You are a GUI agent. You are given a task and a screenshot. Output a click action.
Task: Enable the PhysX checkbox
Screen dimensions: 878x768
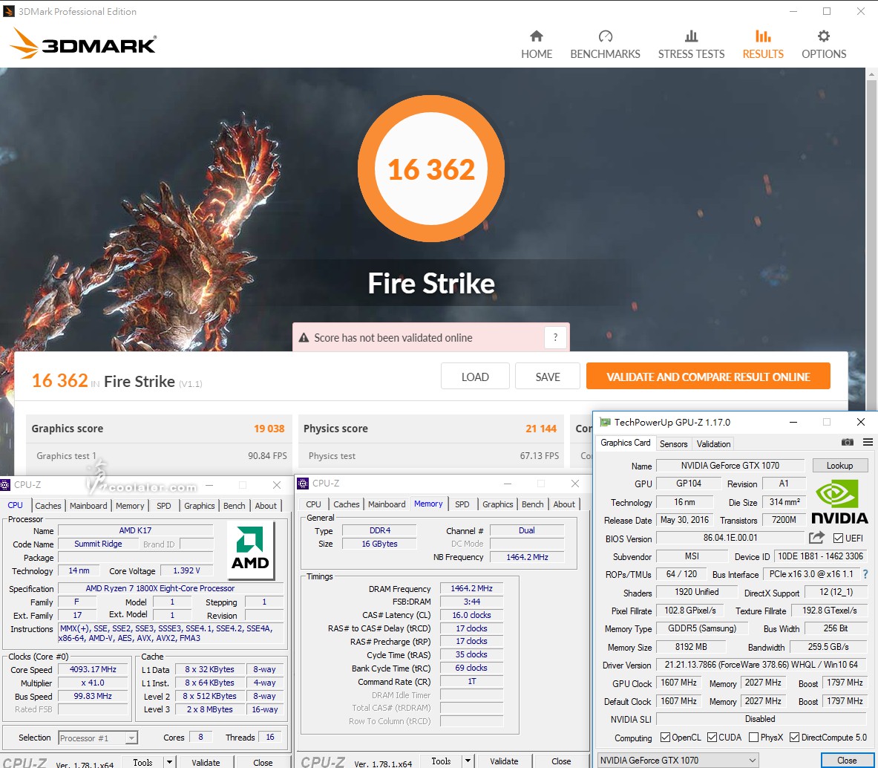pos(754,738)
